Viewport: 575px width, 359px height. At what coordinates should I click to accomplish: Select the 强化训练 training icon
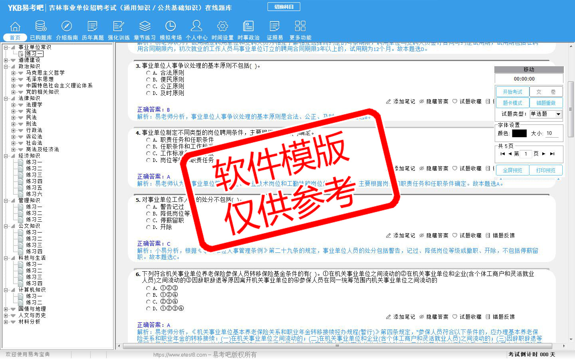pyautogui.click(x=119, y=27)
